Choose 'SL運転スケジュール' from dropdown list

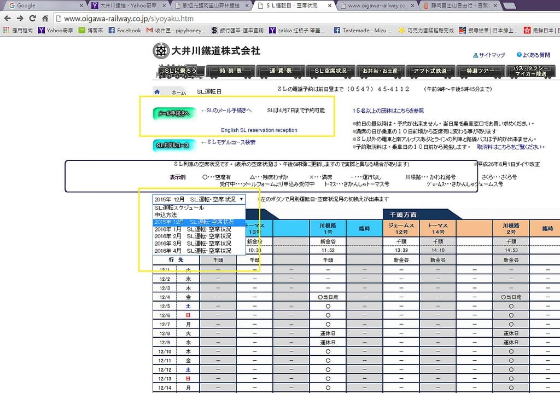pos(179,208)
